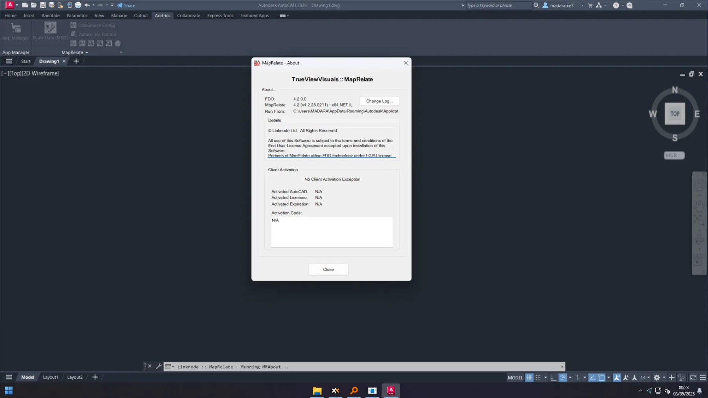This screenshot has width=708, height=398.
Task: Switch to the Manage ribbon tab
Action: pos(119,16)
